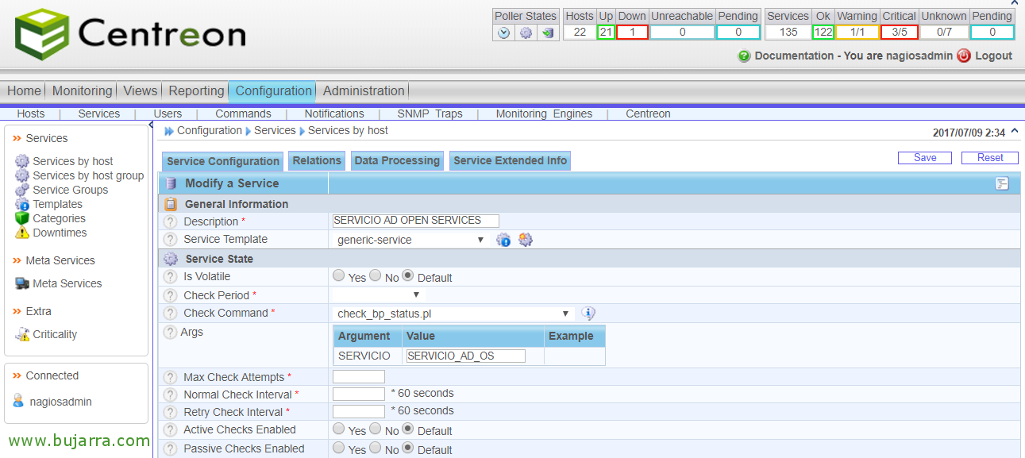Open the Check Command dropdown
This screenshot has height=458, width=1025.
(x=453, y=314)
